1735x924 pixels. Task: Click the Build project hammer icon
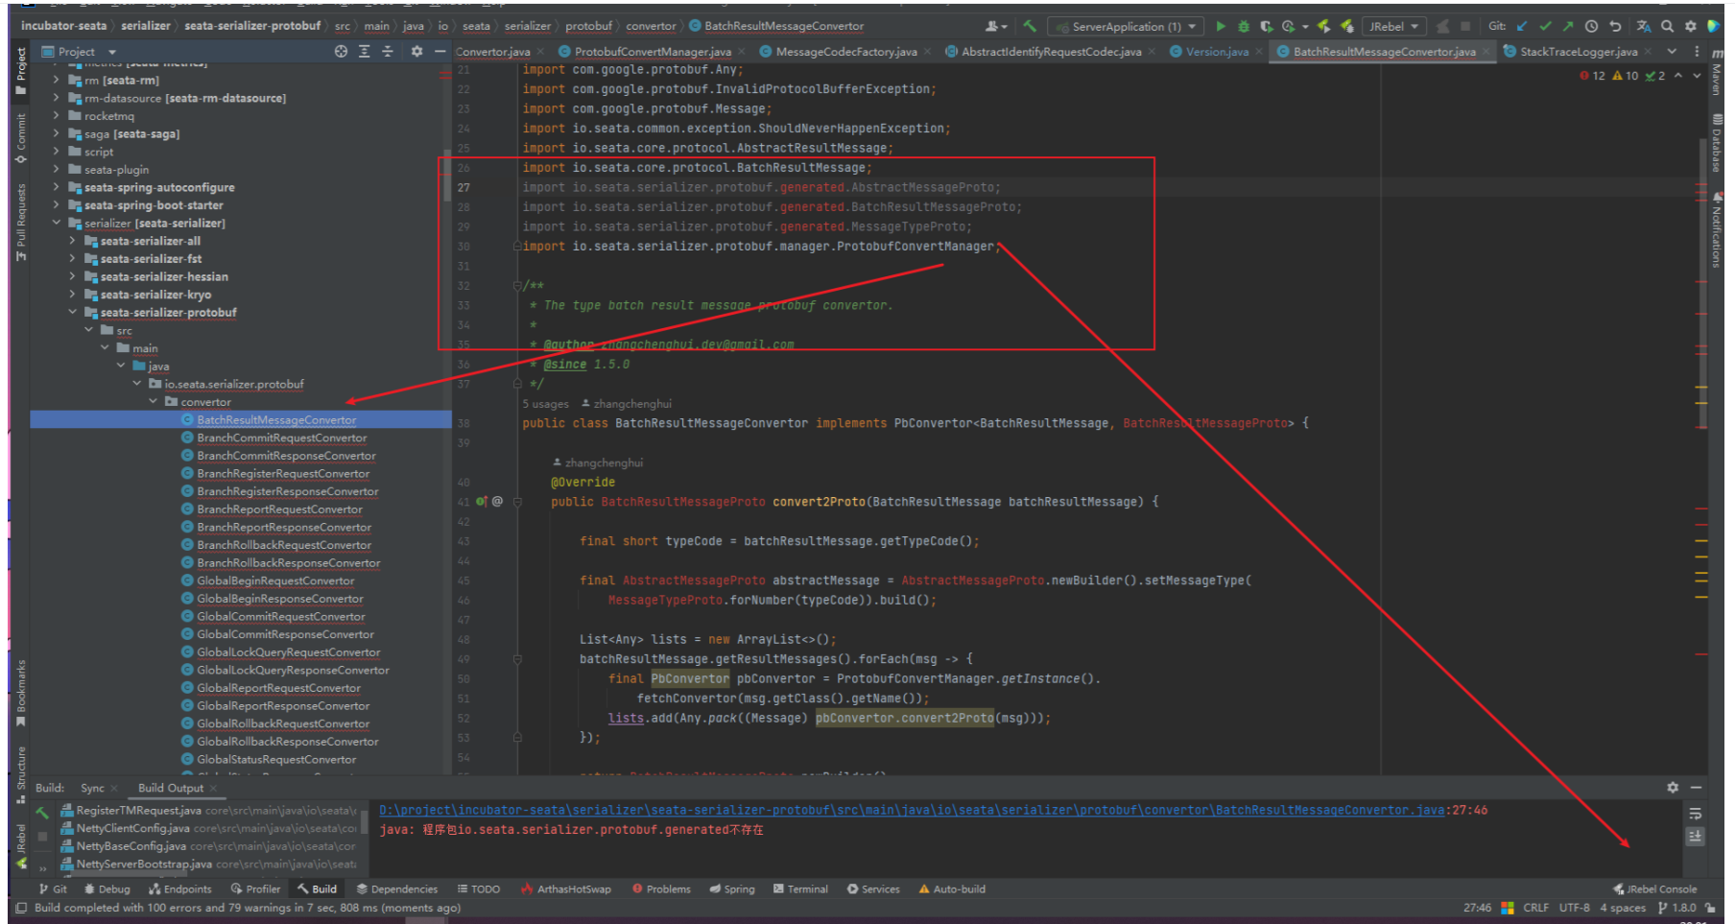point(1030,27)
